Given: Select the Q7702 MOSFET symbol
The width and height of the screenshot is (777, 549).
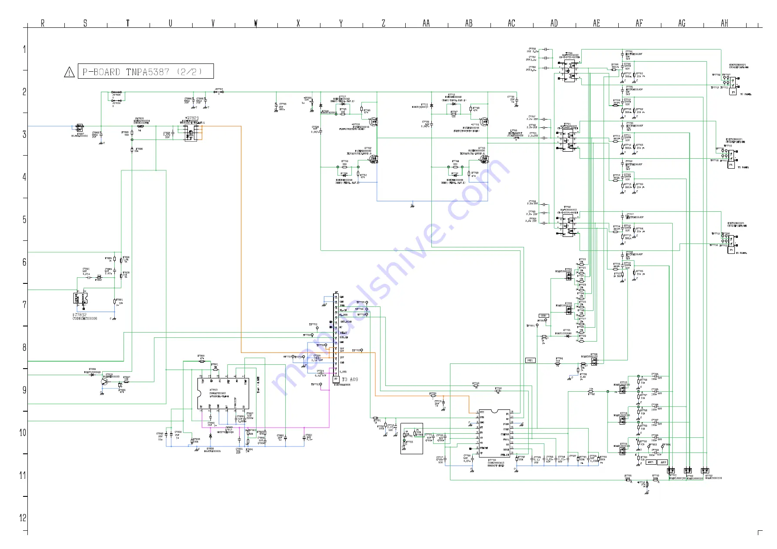Looking at the screenshot, I should [373, 160].
